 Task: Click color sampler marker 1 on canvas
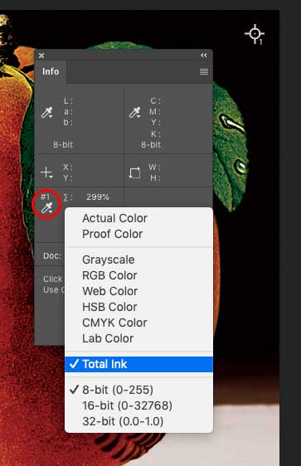pyautogui.click(x=255, y=34)
